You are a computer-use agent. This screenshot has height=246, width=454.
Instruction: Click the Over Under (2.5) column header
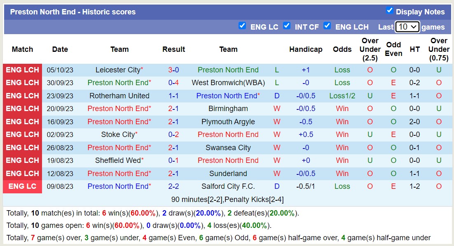[370, 49]
